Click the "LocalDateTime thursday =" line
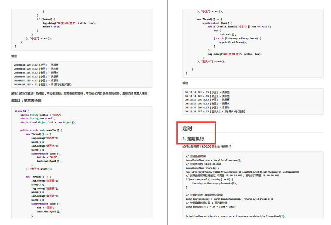Screen dimensions: 331x225 coord(203,168)
